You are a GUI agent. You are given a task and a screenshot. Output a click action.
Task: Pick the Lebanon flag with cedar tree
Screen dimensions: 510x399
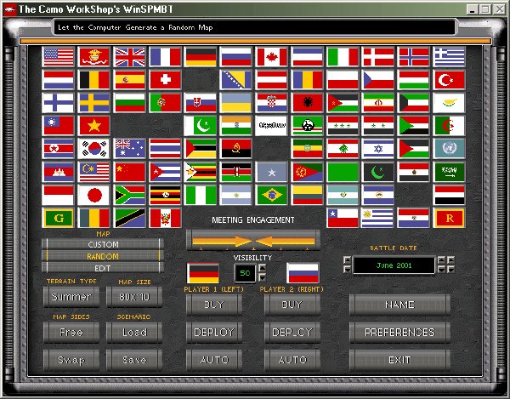[343, 149]
